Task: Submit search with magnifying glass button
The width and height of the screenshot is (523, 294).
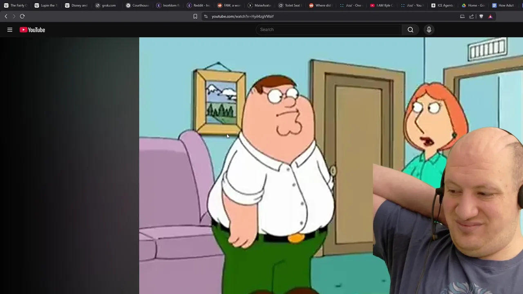Action: [410, 29]
